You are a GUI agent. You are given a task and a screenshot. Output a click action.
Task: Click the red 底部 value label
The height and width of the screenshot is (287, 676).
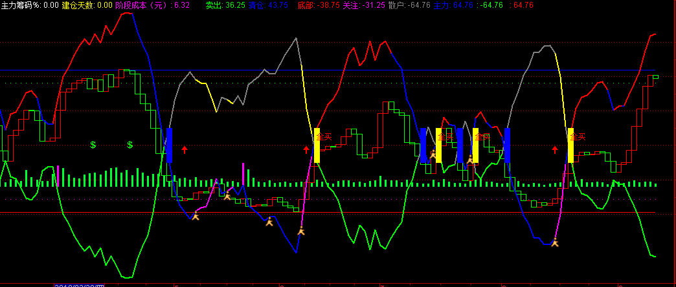(319, 5)
